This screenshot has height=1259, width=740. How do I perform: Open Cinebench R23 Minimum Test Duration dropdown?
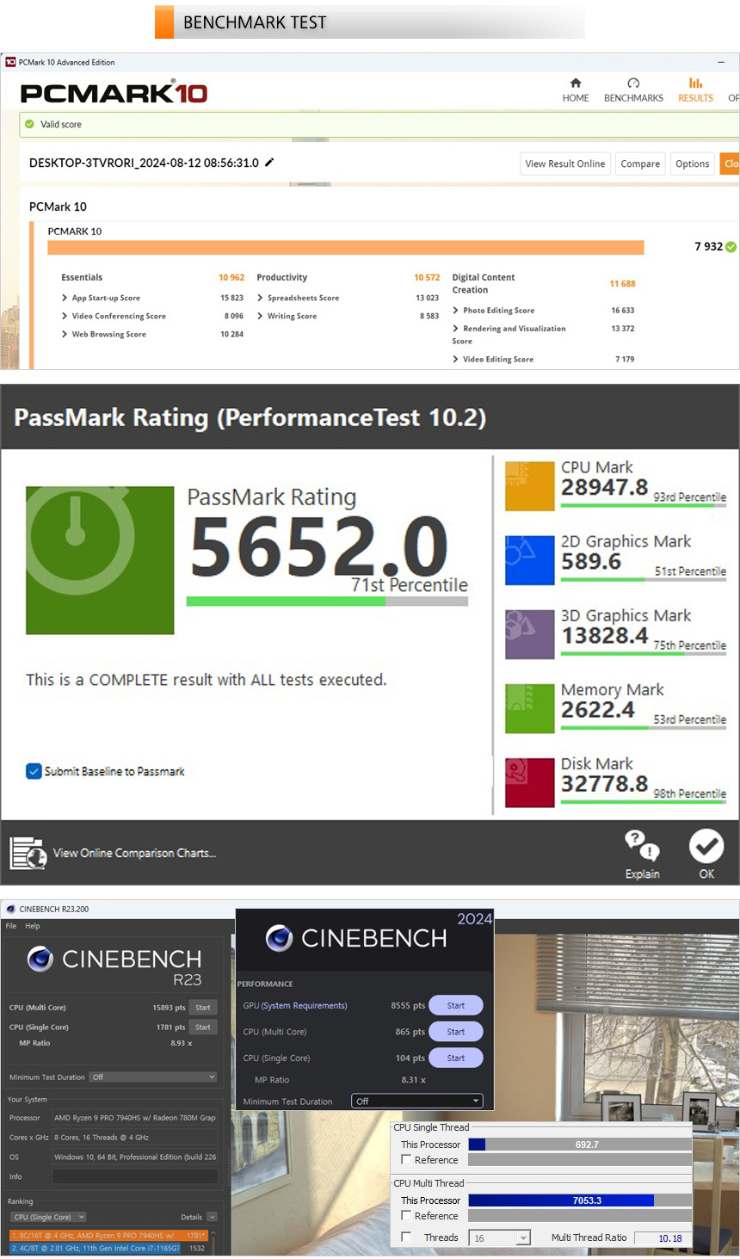[153, 1077]
